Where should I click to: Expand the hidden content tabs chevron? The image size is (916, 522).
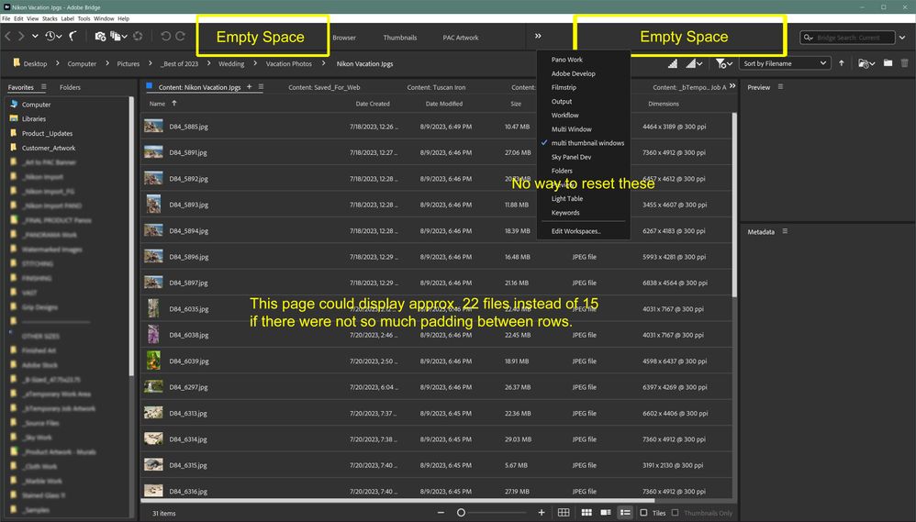tap(732, 86)
